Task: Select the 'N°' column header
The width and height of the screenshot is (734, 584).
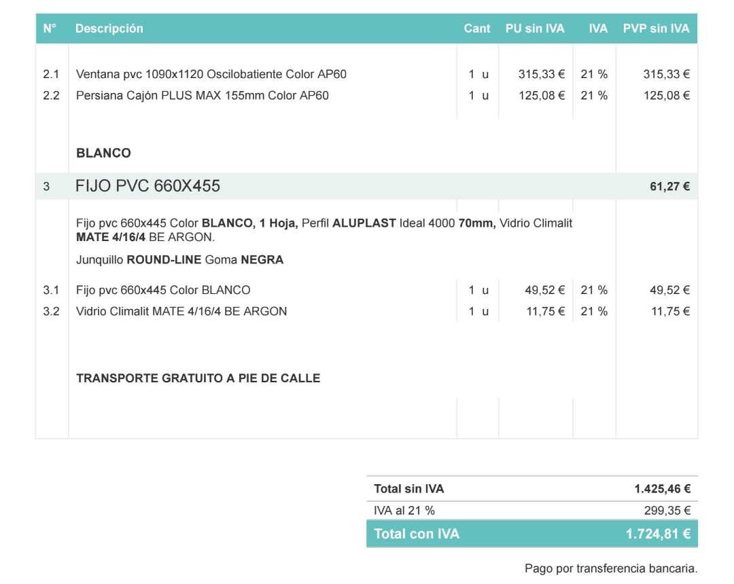Action: (x=50, y=29)
